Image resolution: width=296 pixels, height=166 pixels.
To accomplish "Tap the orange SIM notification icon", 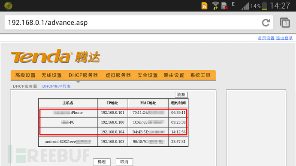I will pos(204,6).
